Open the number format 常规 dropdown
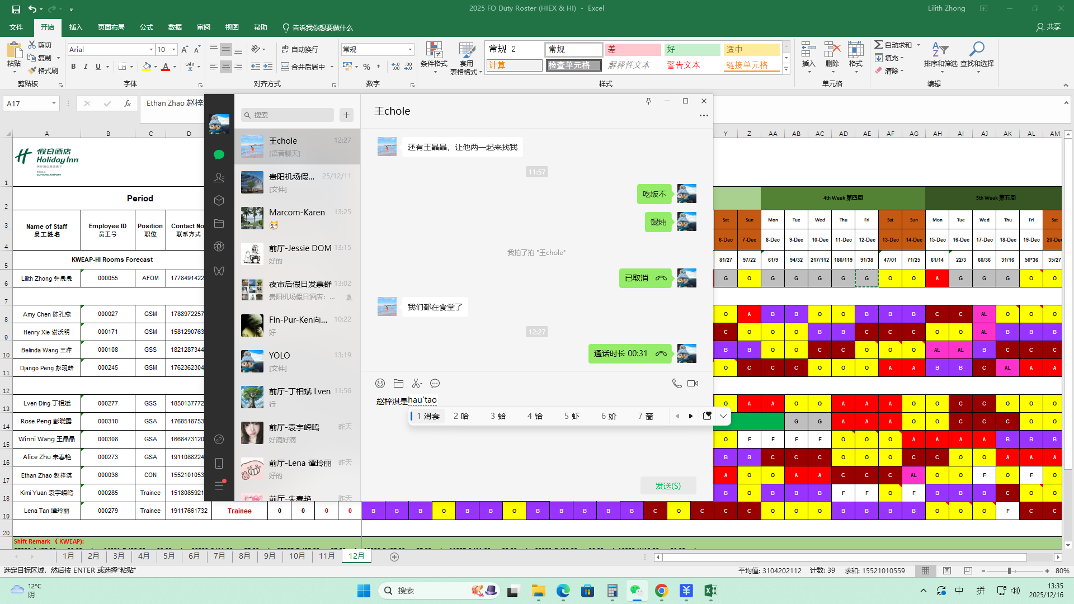 point(410,50)
